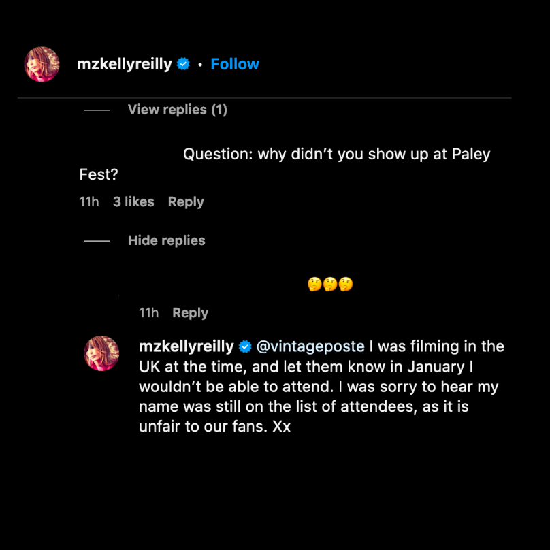
Task: Click the 11h timestamp on the question comment
Action: pyautogui.click(x=88, y=201)
